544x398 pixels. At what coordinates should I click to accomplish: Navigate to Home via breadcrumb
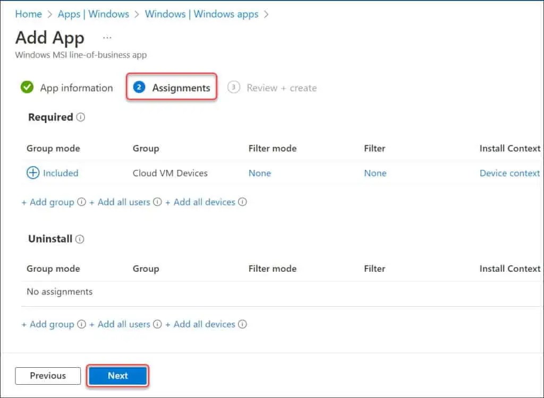point(28,14)
